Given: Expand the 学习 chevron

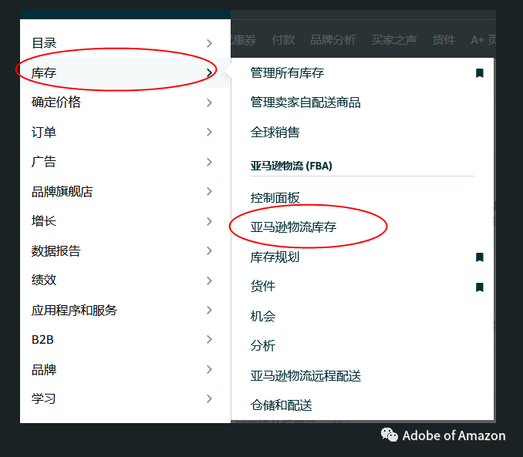Looking at the screenshot, I should pos(209,398).
